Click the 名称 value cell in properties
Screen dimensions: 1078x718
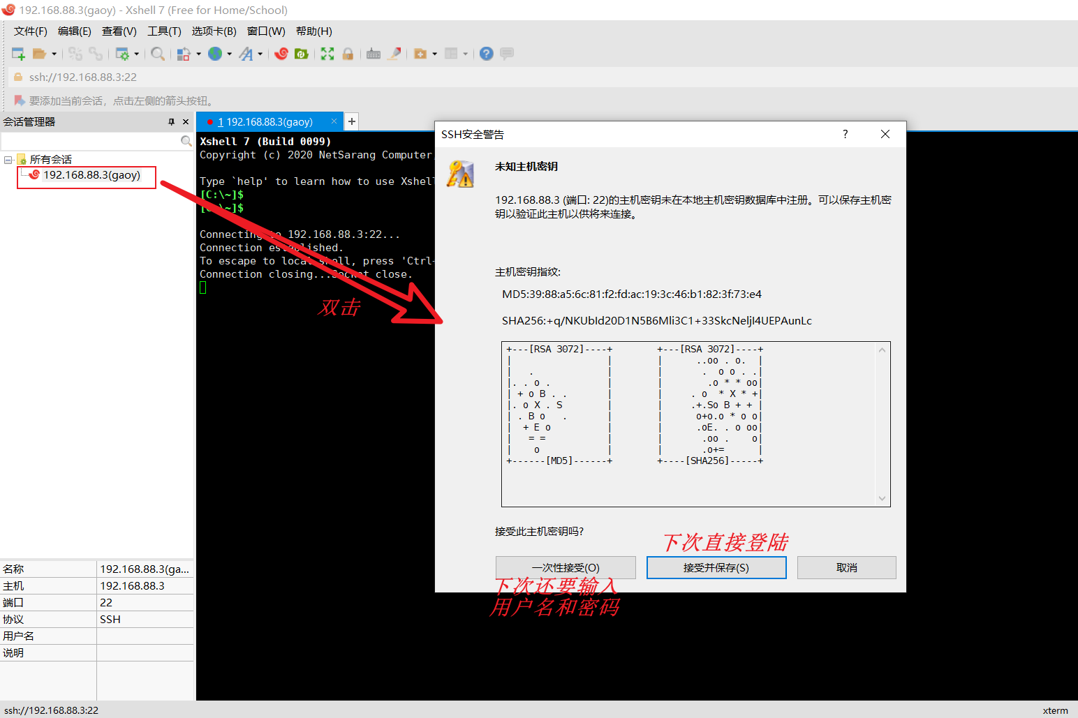145,569
